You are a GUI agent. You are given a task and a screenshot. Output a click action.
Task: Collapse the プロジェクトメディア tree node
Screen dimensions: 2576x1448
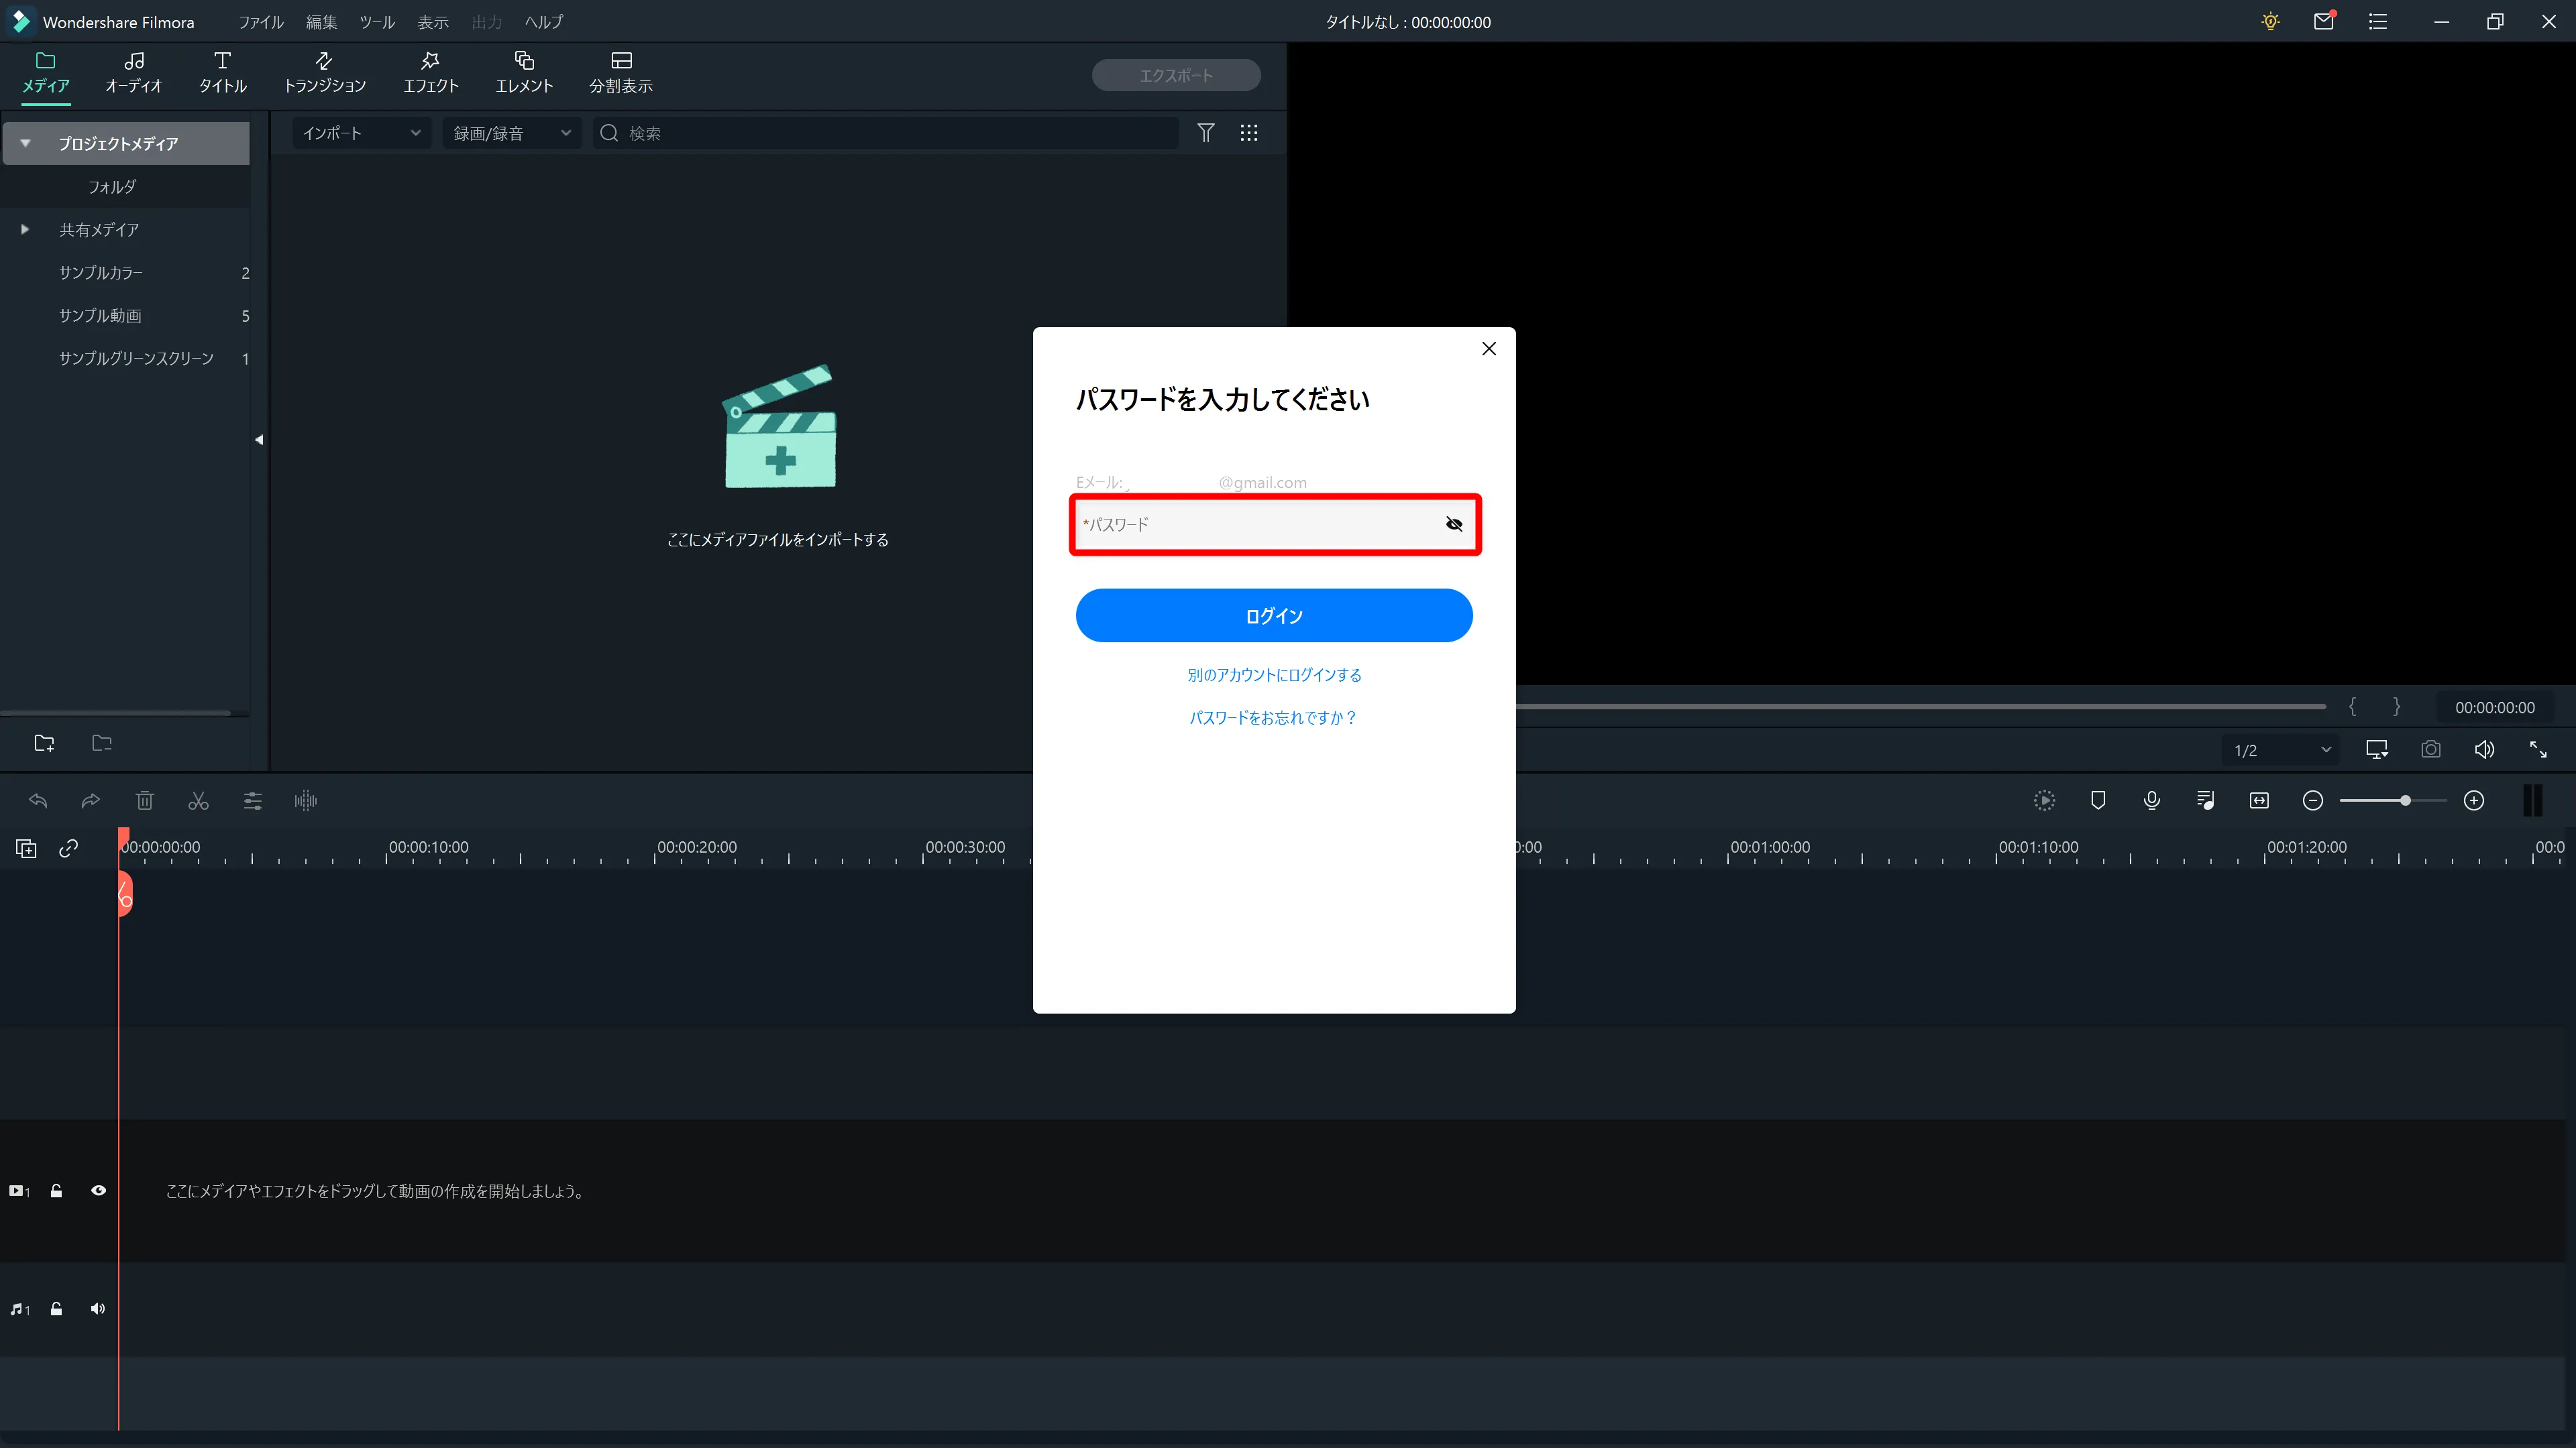tap(25, 143)
